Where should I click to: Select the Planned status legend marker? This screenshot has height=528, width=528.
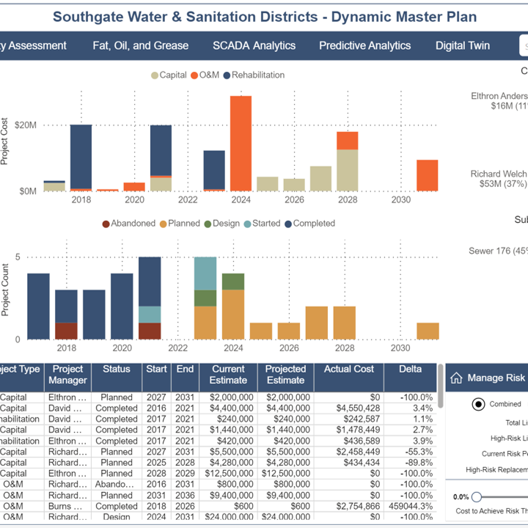click(164, 224)
